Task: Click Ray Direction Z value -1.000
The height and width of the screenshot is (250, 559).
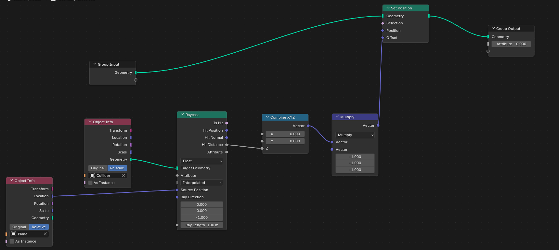Action: [202, 217]
